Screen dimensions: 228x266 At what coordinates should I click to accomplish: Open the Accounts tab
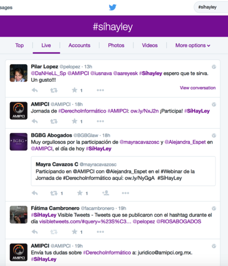(79, 45)
